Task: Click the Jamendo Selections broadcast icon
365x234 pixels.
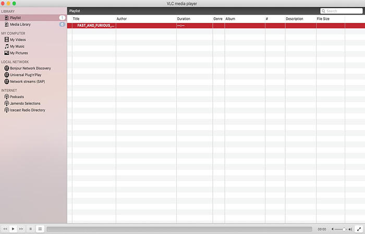Action: click(x=7, y=103)
